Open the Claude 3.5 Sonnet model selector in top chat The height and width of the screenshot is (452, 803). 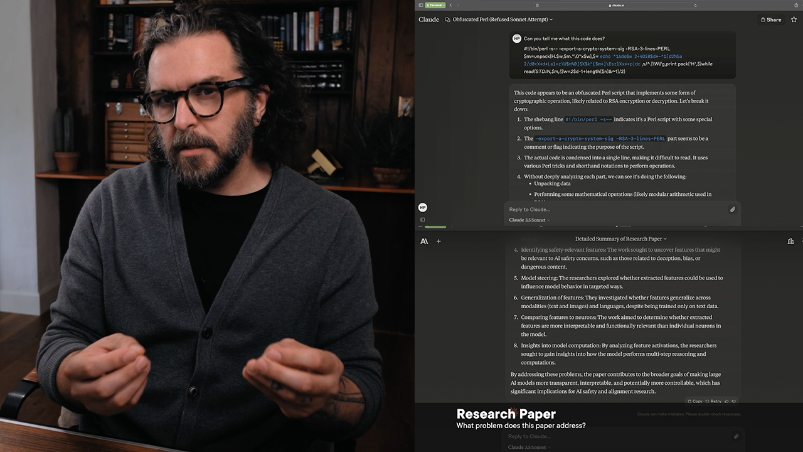pos(529,220)
